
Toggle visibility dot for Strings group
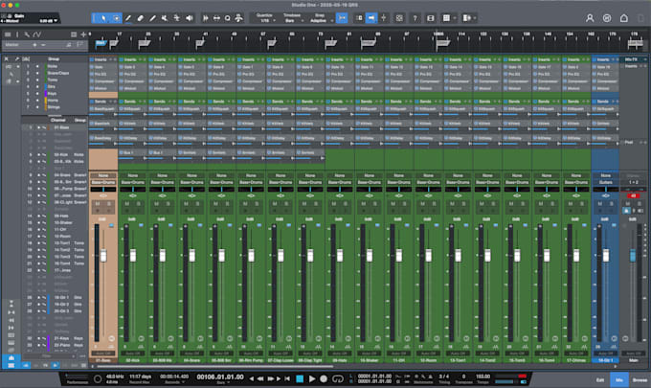tap(37, 107)
